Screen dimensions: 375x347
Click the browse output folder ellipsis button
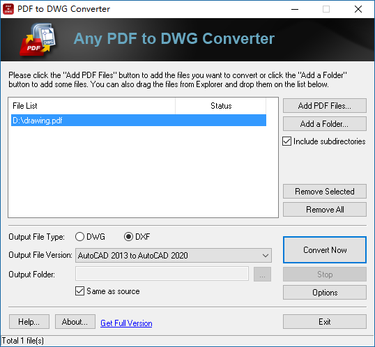tap(262, 275)
